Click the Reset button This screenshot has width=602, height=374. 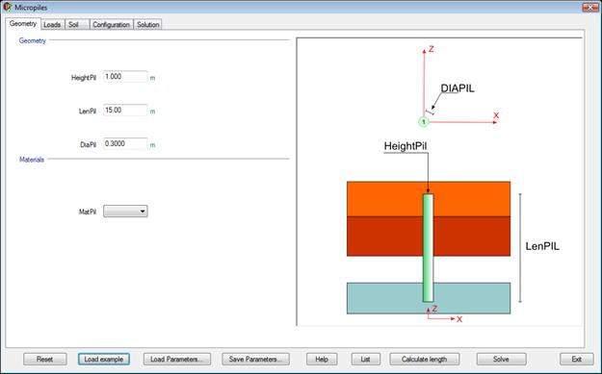coord(45,359)
